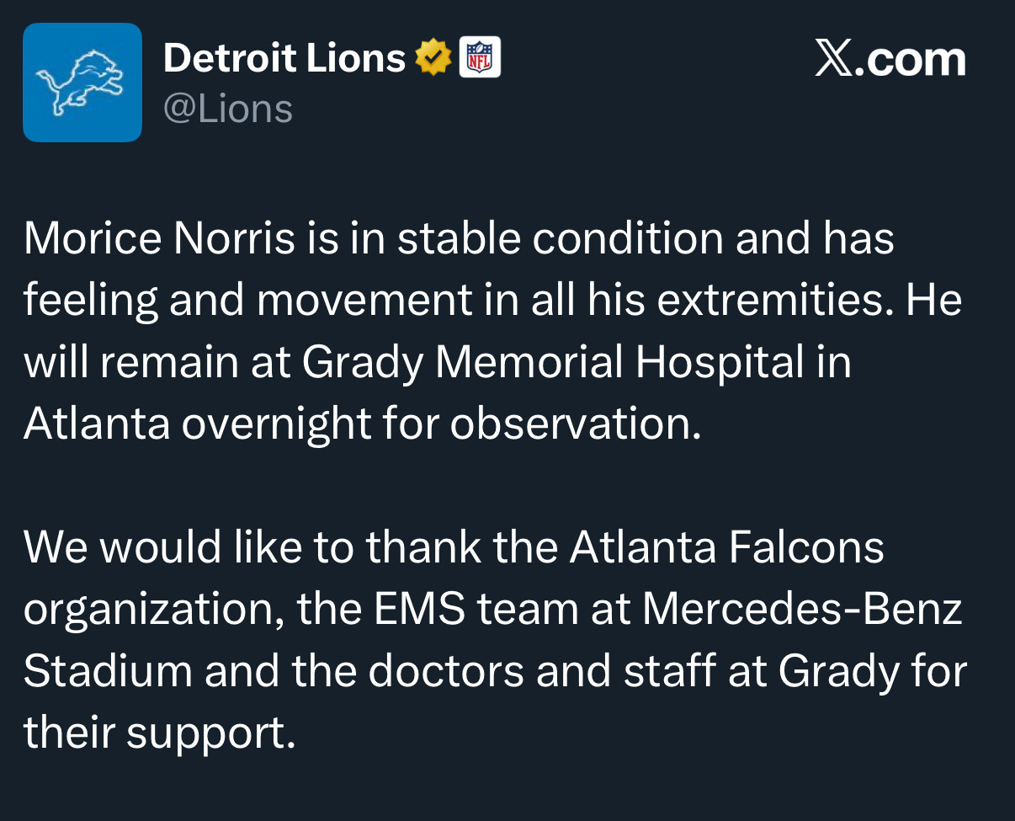Click the "EMS" abbreviation in the tweet

click(x=420, y=610)
